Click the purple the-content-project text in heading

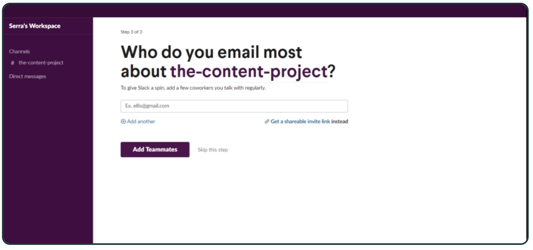tap(249, 71)
